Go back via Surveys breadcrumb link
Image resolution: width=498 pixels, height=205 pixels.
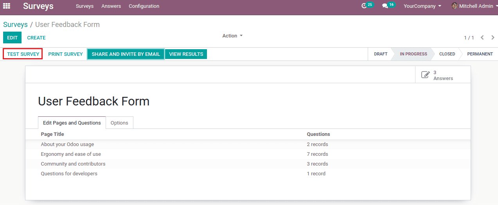(15, 25)
